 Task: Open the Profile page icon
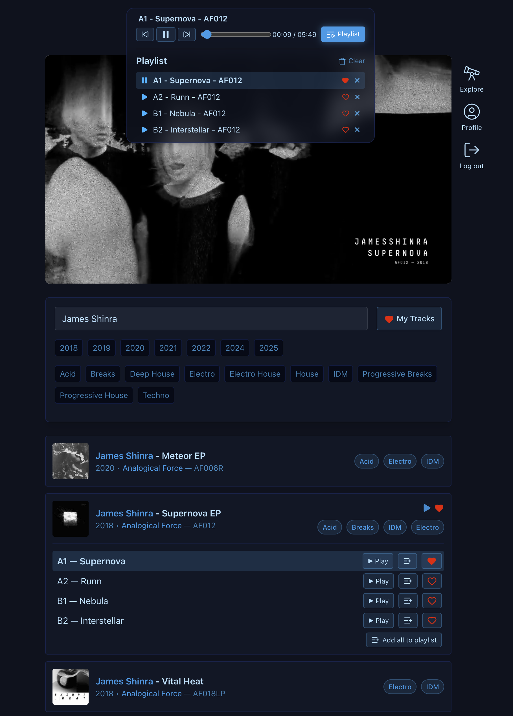471,112
